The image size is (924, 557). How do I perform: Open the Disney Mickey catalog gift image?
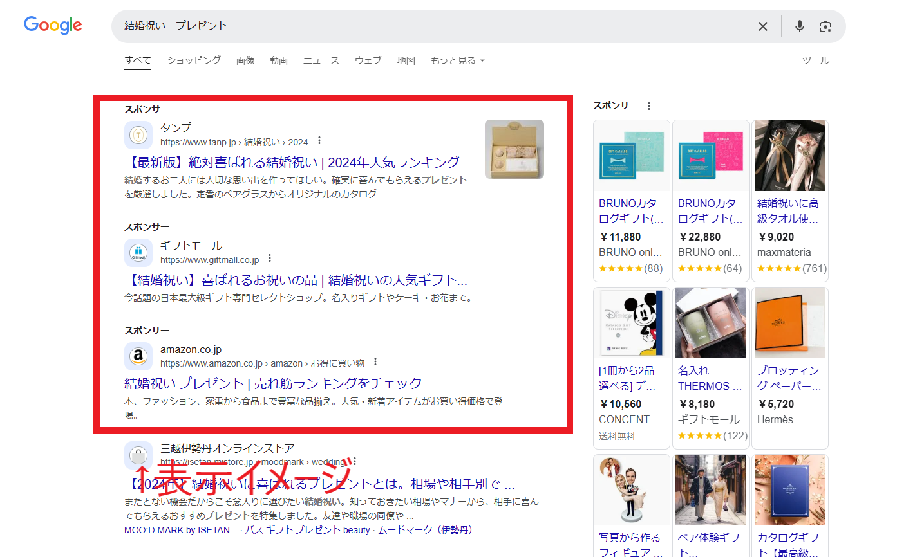[632, 323]
